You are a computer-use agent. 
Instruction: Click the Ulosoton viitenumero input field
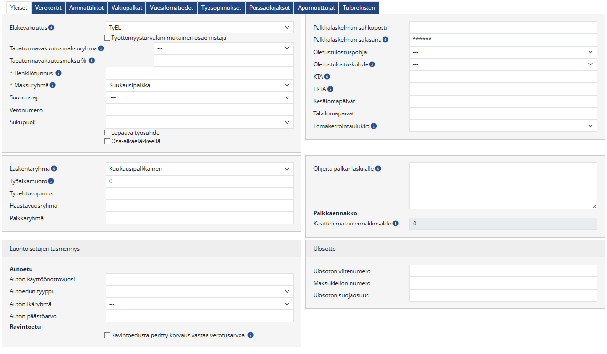click(x=503, y=271)
